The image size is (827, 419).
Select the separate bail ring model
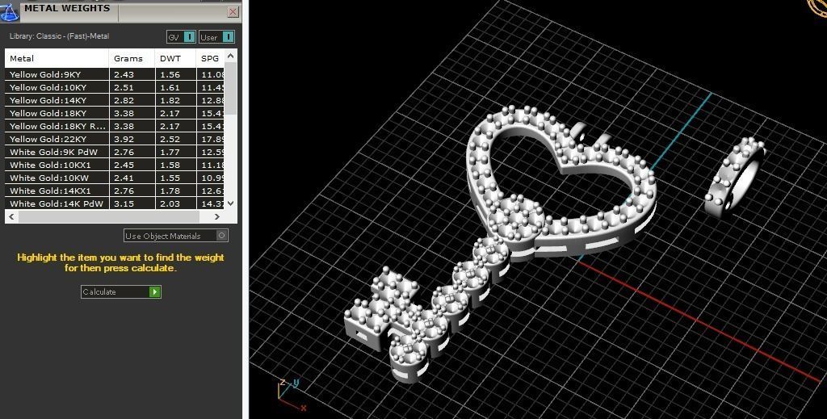(735, 176)
